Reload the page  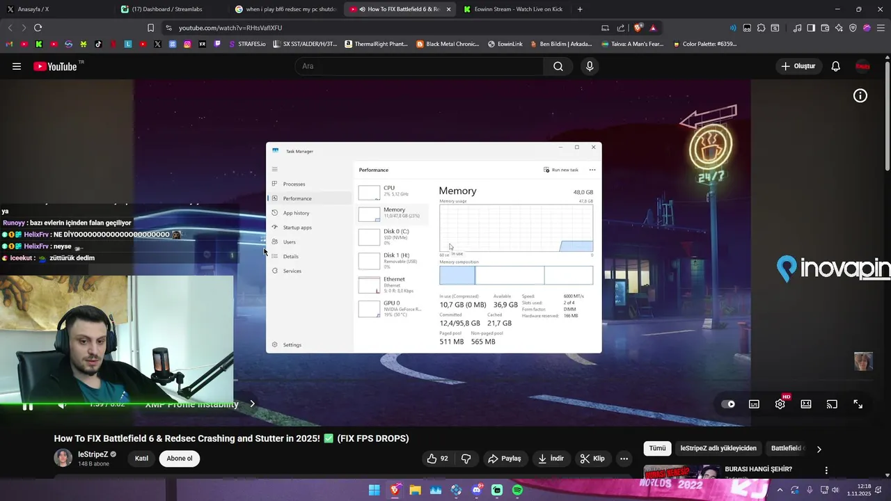pyautogui.click(x=38, y=28)
